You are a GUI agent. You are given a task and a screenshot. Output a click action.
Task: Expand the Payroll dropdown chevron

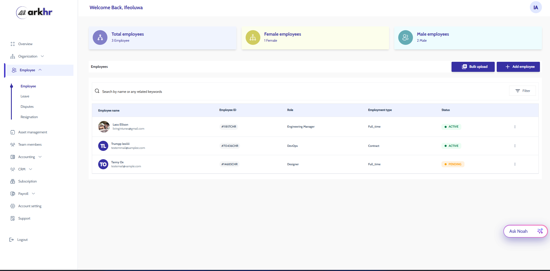[x=33, y=194]
